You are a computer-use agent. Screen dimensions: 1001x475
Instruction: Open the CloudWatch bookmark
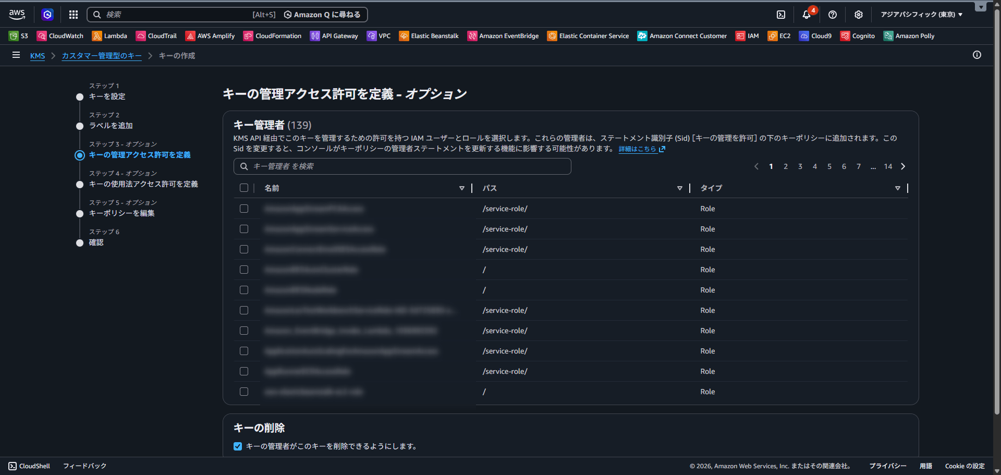point(60,36)
